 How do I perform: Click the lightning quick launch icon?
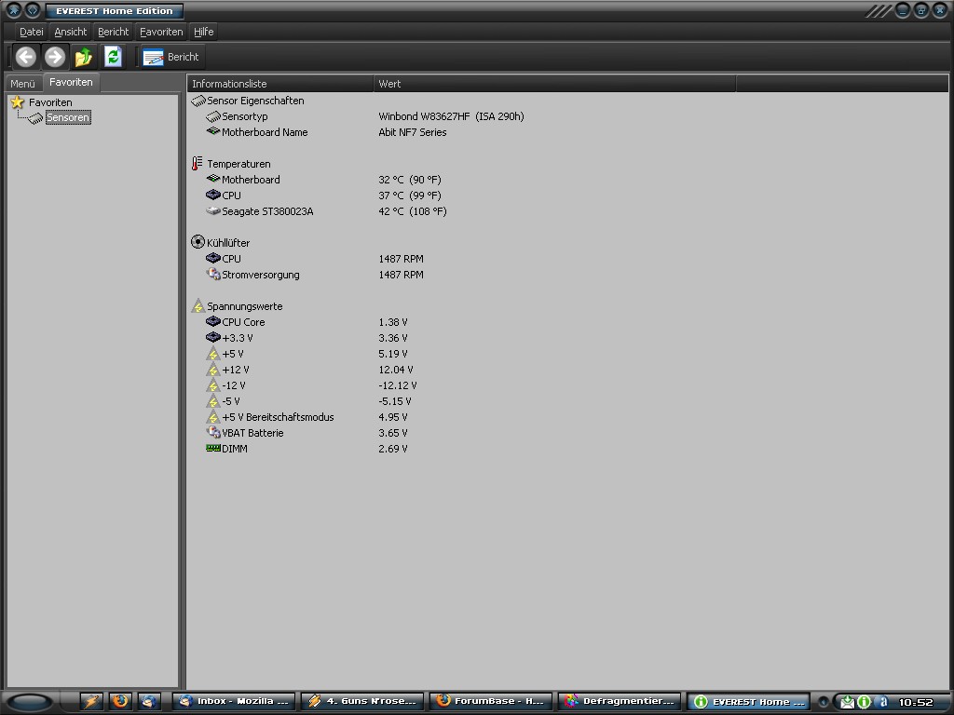(x=91, y=701)
